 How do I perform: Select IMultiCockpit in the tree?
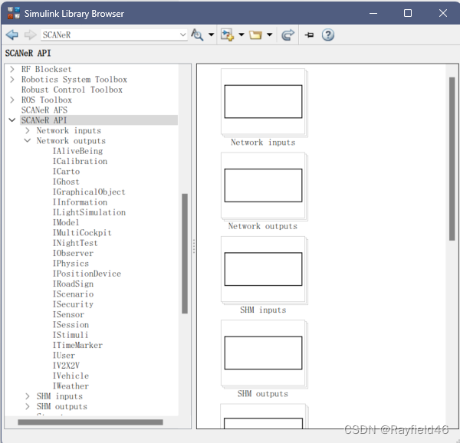coord(82,233)
